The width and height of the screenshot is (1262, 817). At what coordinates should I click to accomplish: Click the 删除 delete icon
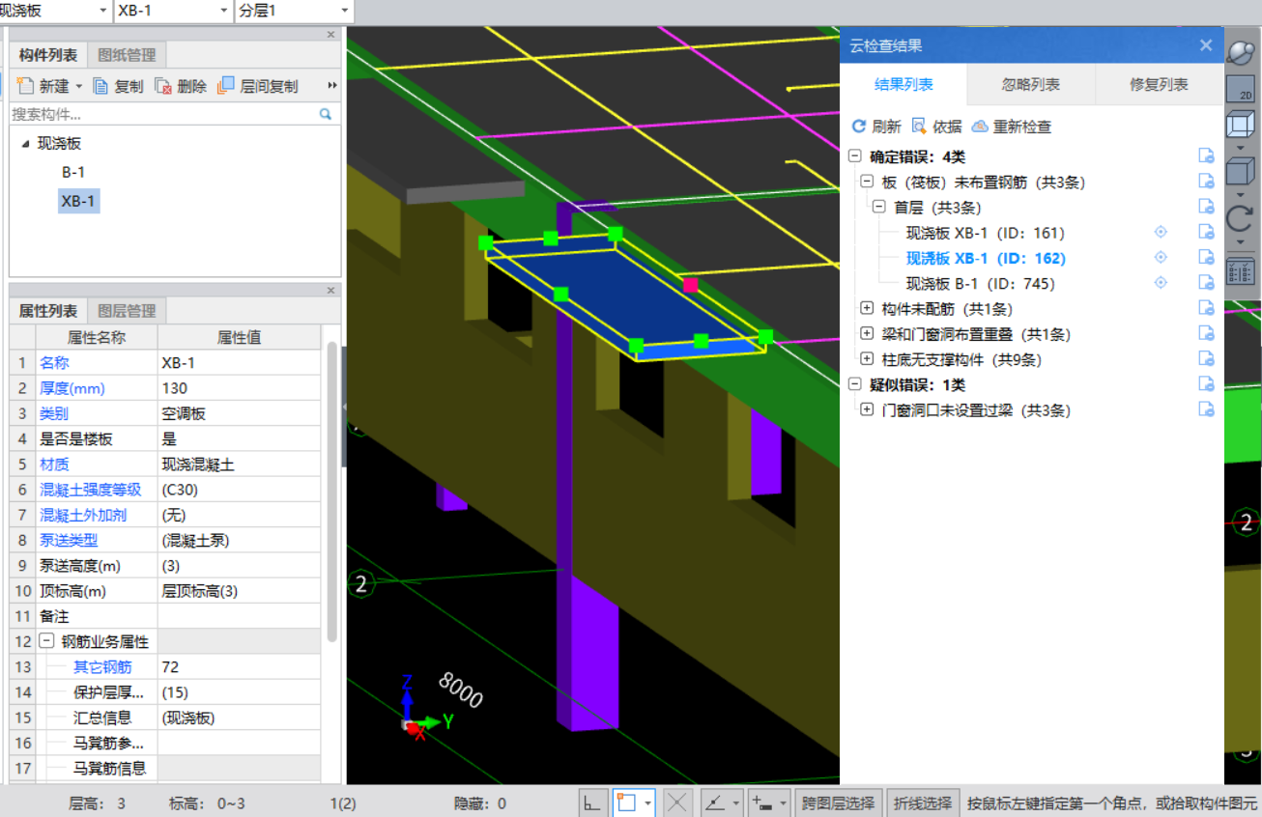click(163, 86)
